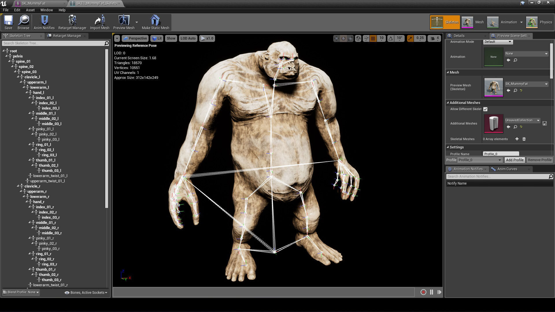Click Add Profile button
Viewport: 555px width, 312px height.
pyautogui.click(x=515, y=160)
